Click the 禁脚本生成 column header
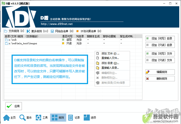 coord(94,36)
